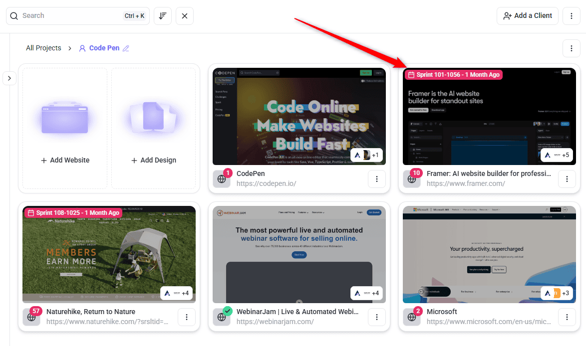Open Naturehike website thumbnail
The image size is (586, 346).
109,255
